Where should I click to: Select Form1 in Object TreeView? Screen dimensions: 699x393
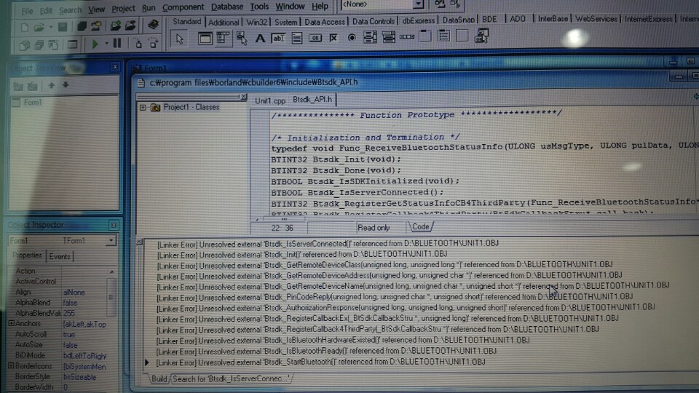tap(32, 103)
